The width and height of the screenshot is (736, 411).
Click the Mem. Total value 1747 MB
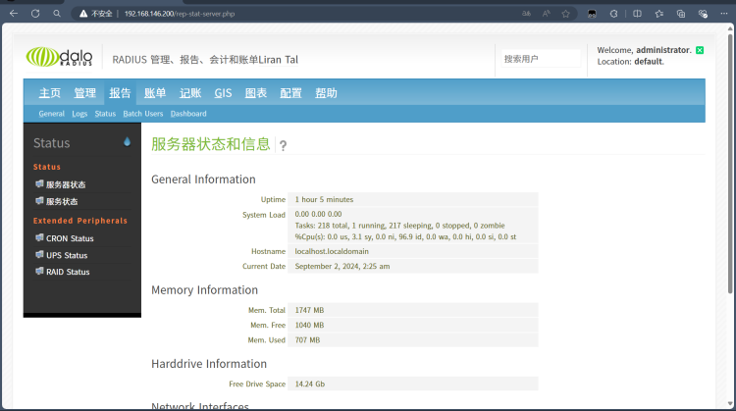point(309,310)
